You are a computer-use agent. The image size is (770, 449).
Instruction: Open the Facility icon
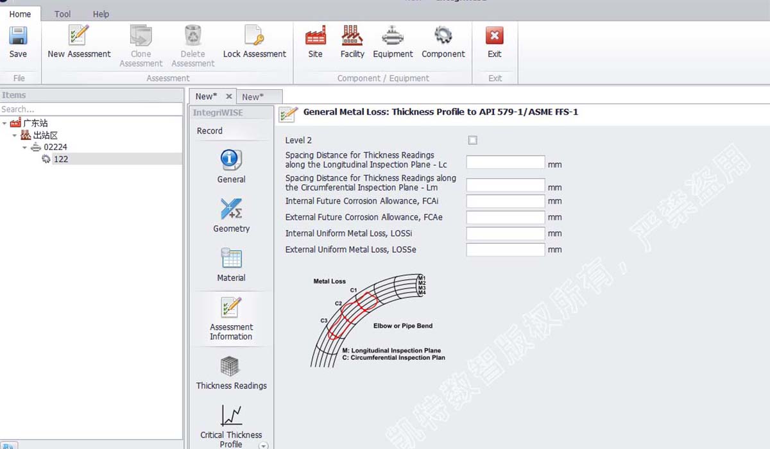(x=352, y=36)
